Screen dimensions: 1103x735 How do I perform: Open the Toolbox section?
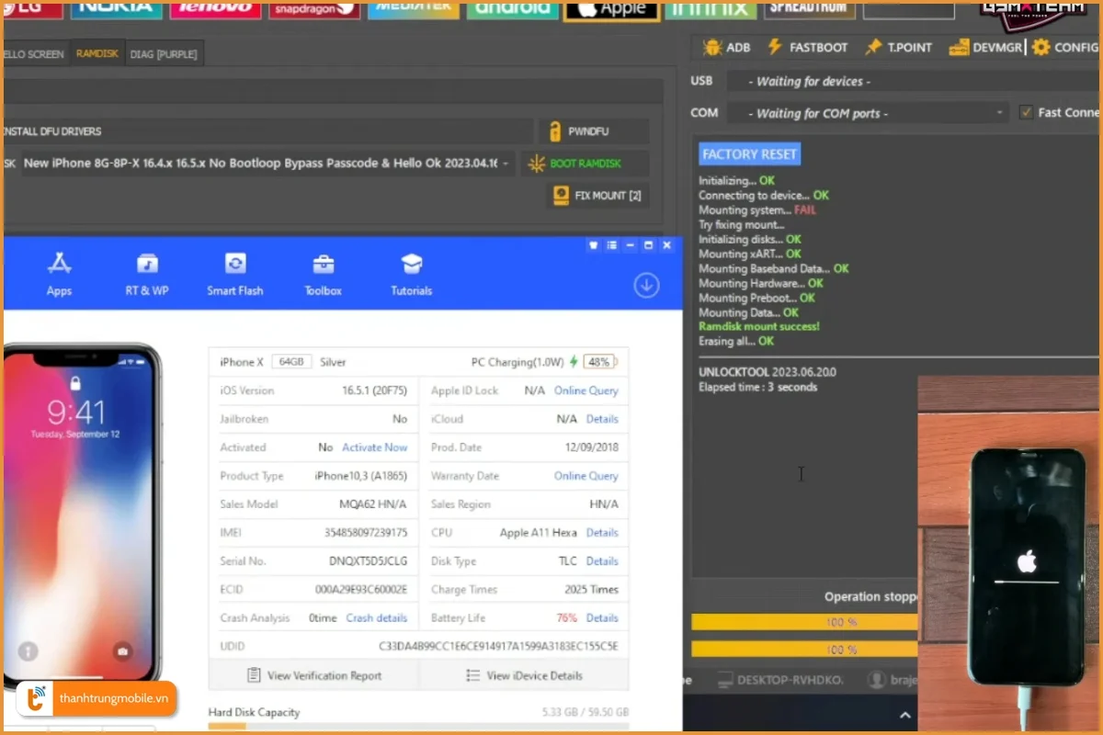[323, 275]
